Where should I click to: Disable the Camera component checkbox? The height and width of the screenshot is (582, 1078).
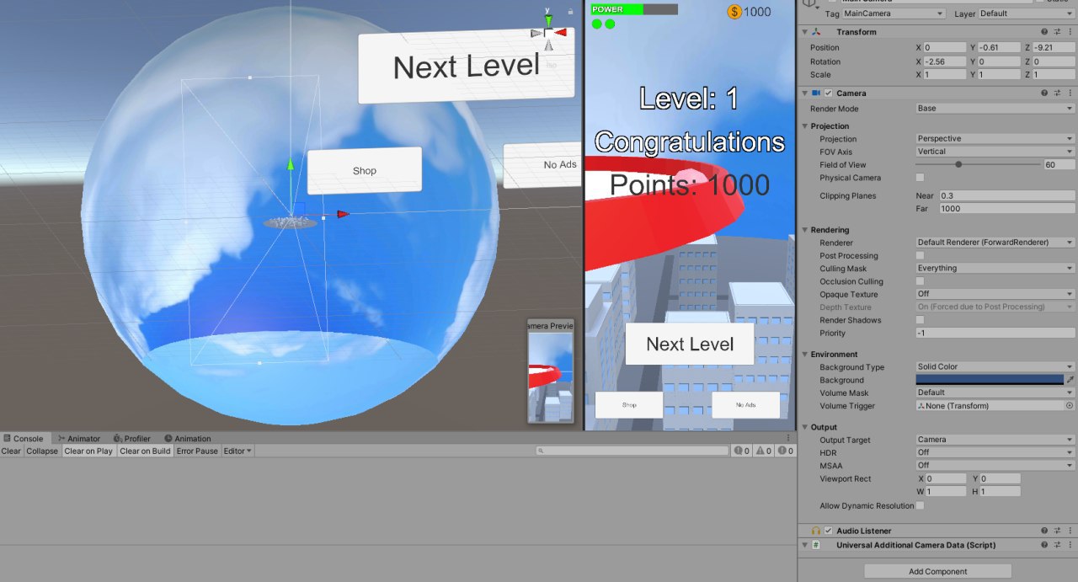click(x=829, y=93)
